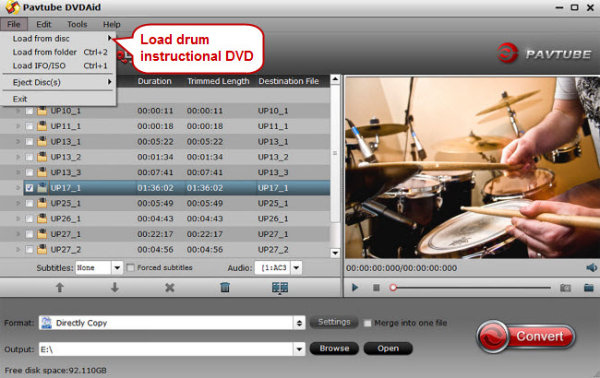Check the UP27_1 checkbox
600x378 pixels.
(x=30, y=234)
